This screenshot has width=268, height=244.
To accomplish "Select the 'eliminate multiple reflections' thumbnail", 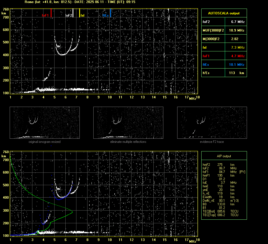I will 128,123.
